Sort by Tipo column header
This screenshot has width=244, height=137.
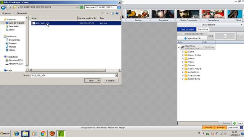(110, 18)
